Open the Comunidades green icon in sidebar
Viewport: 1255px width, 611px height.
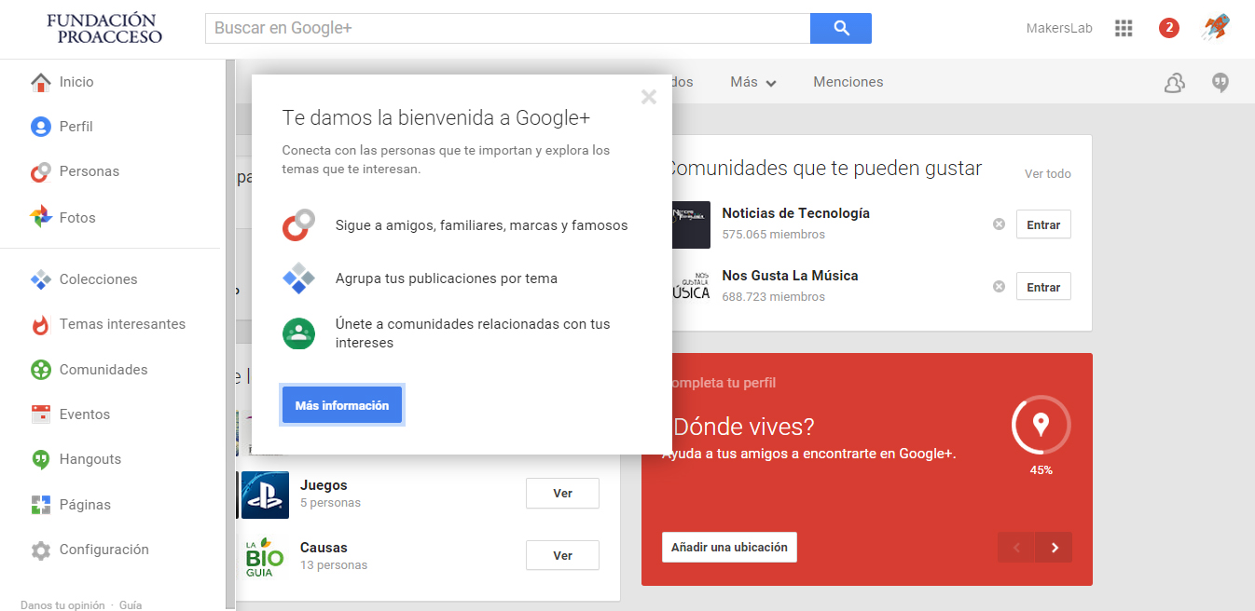coord(40,370)
